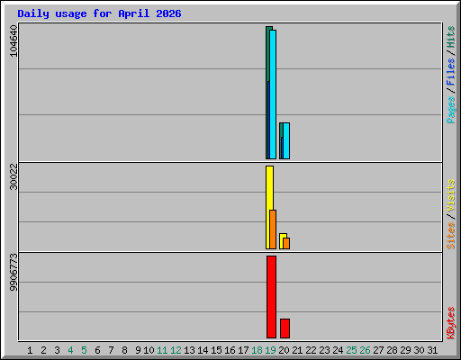Click the tall cyan Pages bar for day 19
The image size is (461, 360).
(x=273, y=94)
